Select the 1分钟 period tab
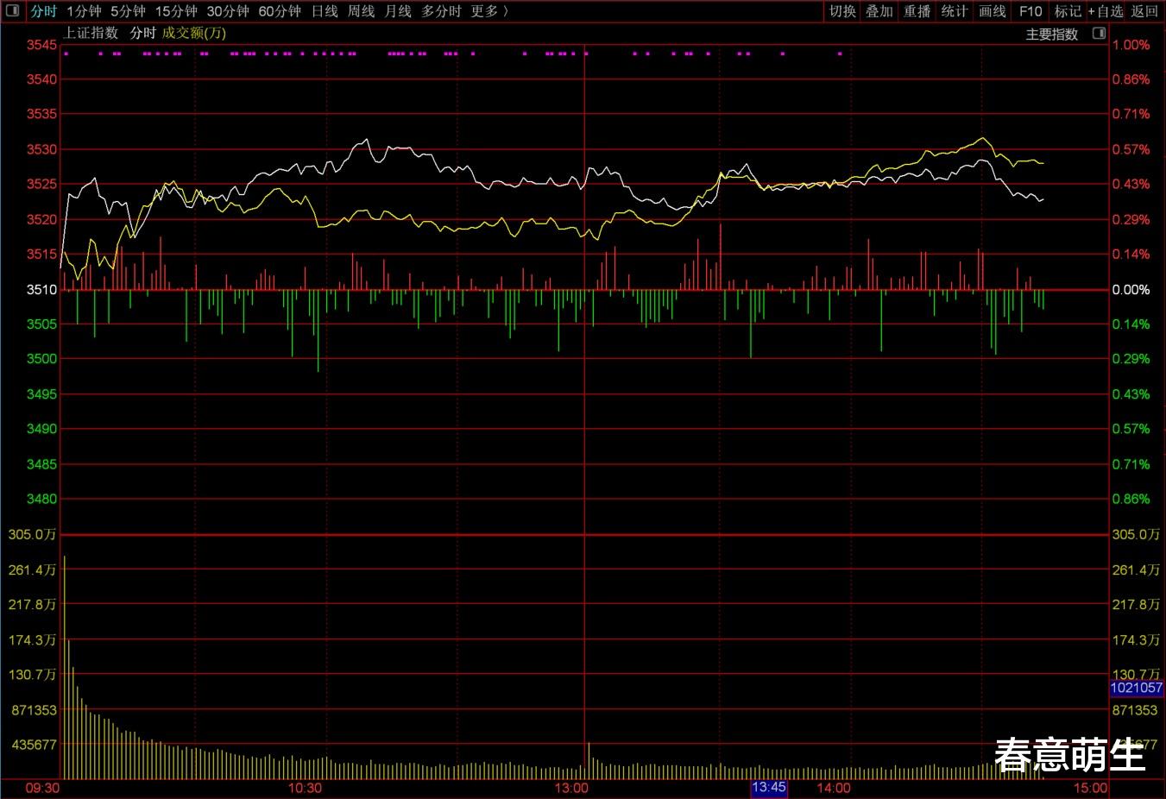This screenshot has width=1166, height=799. click(84, 11)
